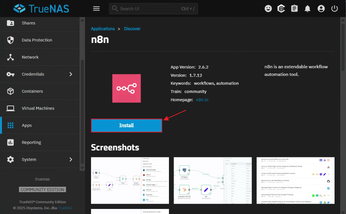This screenshot has width=346, height=214.
Task: Open the jobs clipboard icon
Action: (x=294, y=9)
